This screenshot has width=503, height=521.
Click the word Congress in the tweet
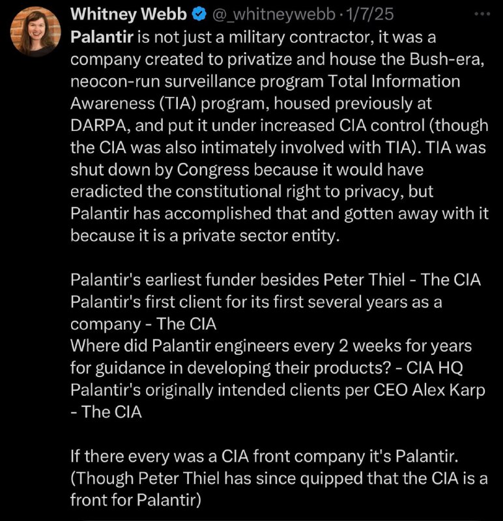click(213, 170)
